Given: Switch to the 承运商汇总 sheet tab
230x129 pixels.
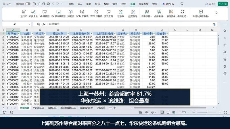Looking at the screenshot, I should pos(38,108).
